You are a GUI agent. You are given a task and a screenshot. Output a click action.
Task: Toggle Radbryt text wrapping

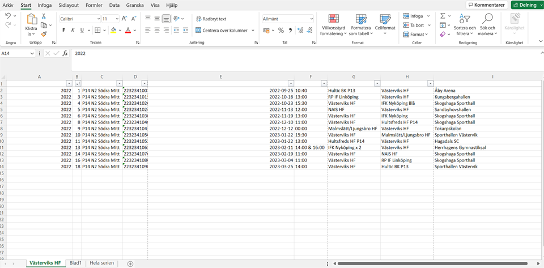(211, 19)
